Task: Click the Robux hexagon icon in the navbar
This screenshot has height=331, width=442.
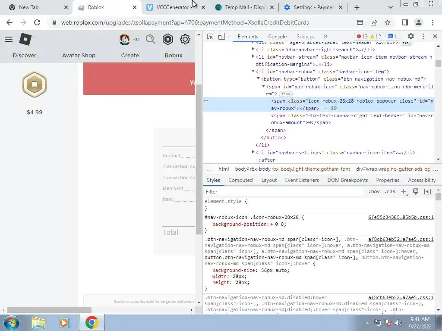Action: 168,39
